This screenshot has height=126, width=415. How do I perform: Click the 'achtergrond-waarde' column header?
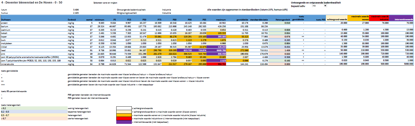336,20
